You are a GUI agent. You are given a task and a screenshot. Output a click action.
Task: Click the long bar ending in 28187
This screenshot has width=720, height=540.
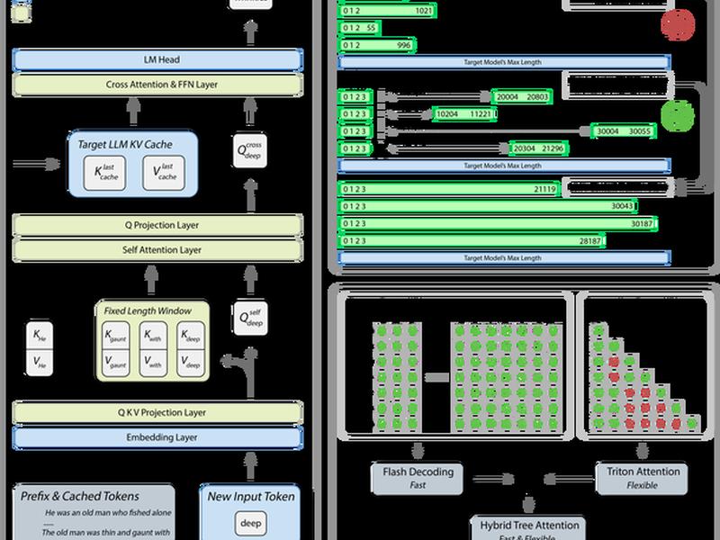tap(472, 240)
